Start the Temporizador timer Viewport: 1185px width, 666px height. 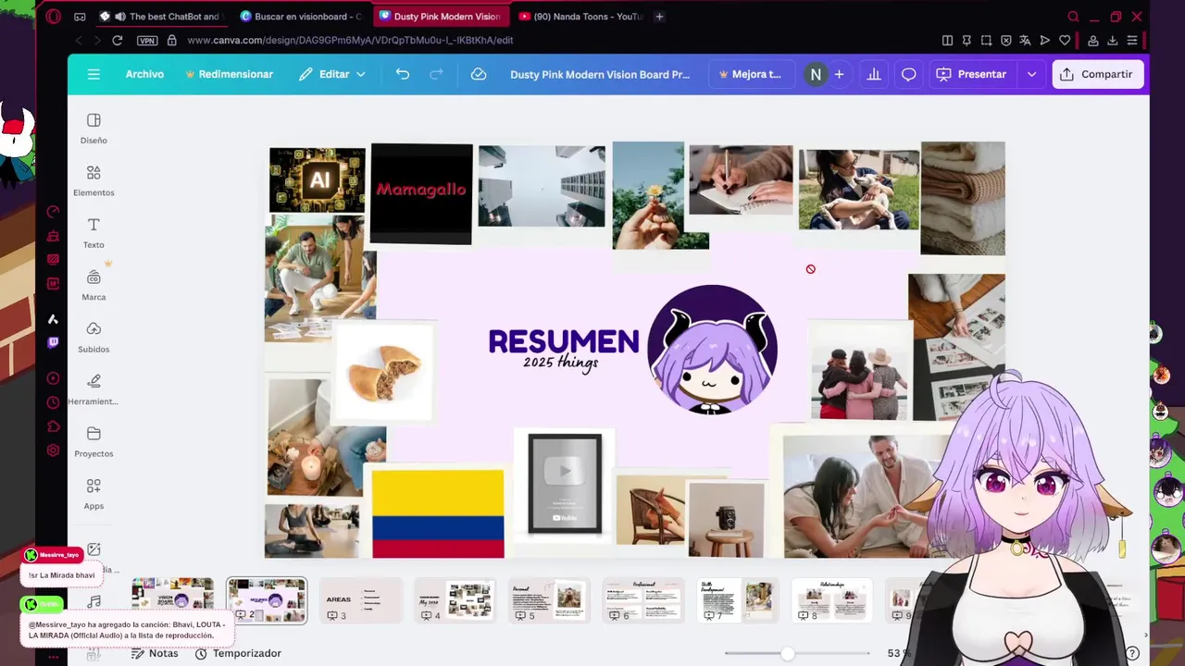click(x=238, y=653)
